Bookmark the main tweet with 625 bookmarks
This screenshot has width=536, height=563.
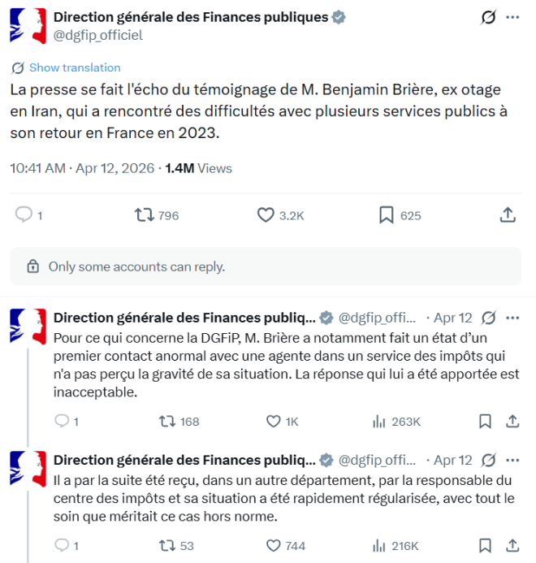pos(387,215)
